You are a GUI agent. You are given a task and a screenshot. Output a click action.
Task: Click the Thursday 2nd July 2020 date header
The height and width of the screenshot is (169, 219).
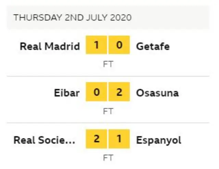[72, 18]
